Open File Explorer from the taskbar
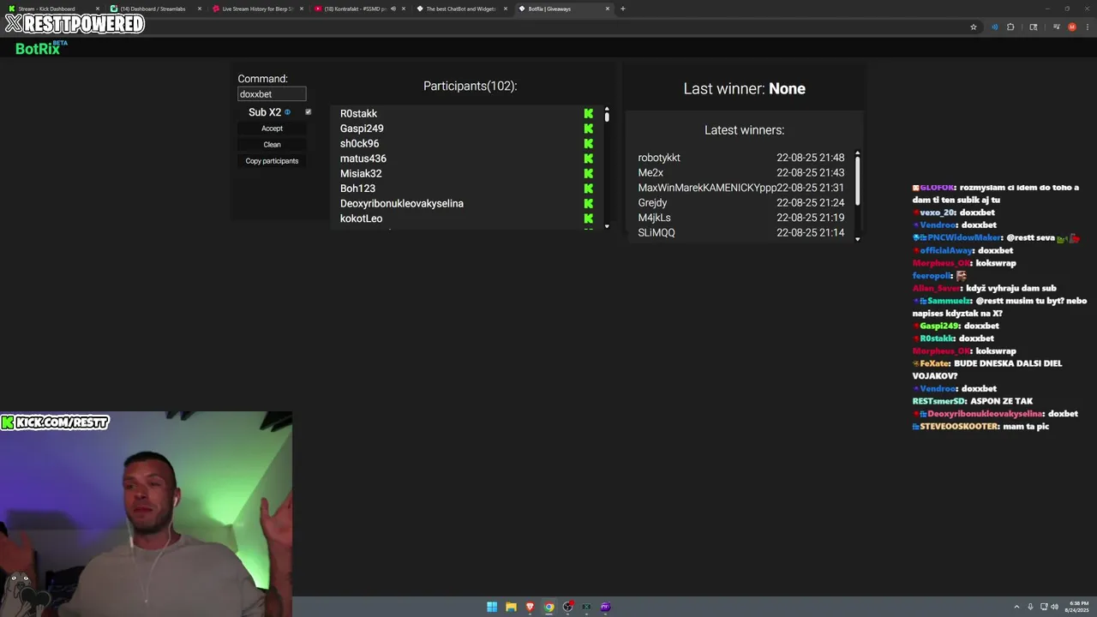 (511, 607)
